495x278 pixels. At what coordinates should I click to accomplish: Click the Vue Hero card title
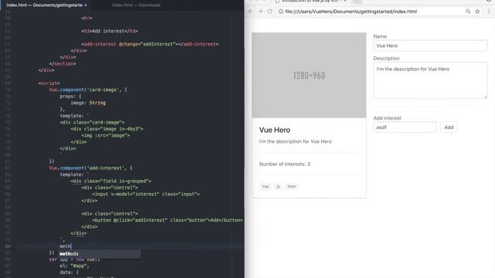point(275,130)
